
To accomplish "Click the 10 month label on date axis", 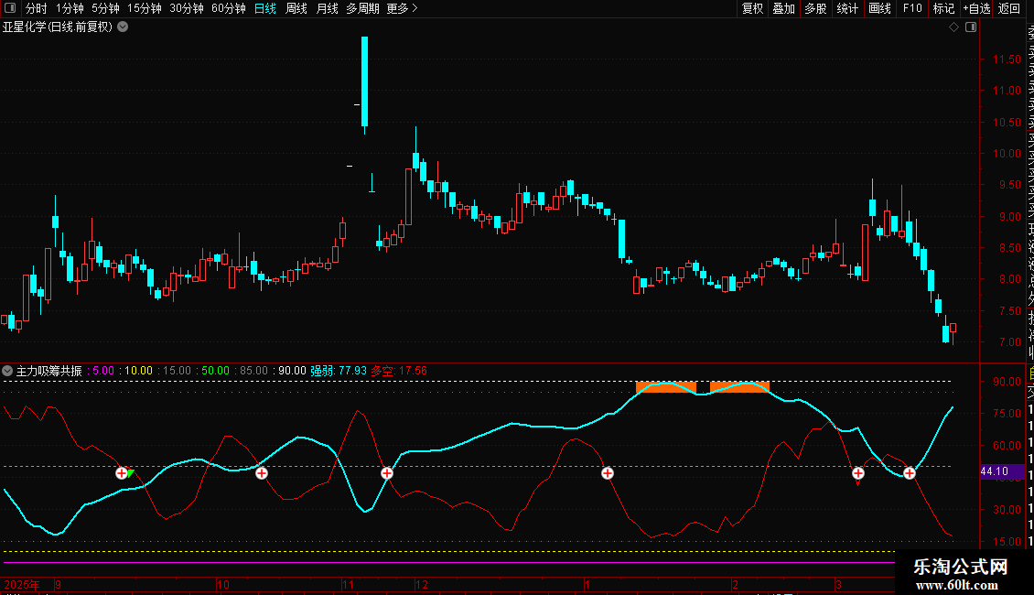I will [223, 584].
